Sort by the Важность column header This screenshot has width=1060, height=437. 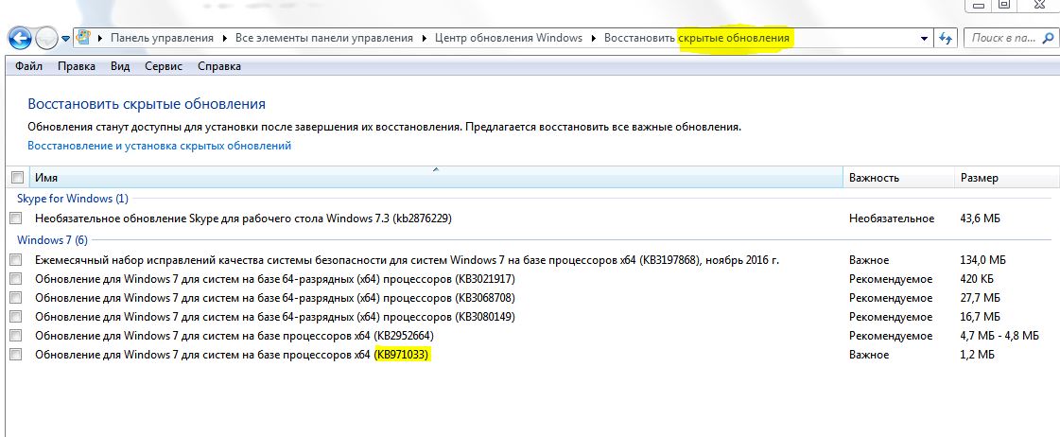coord(898,178)
